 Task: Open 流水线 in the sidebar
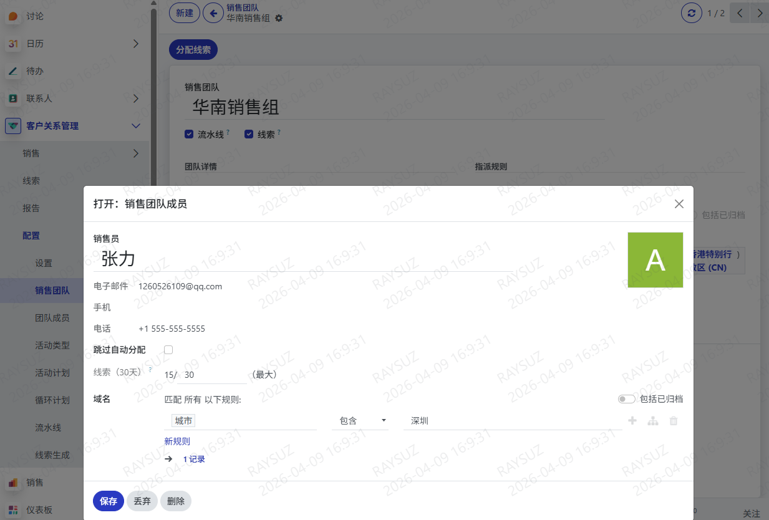48,428
